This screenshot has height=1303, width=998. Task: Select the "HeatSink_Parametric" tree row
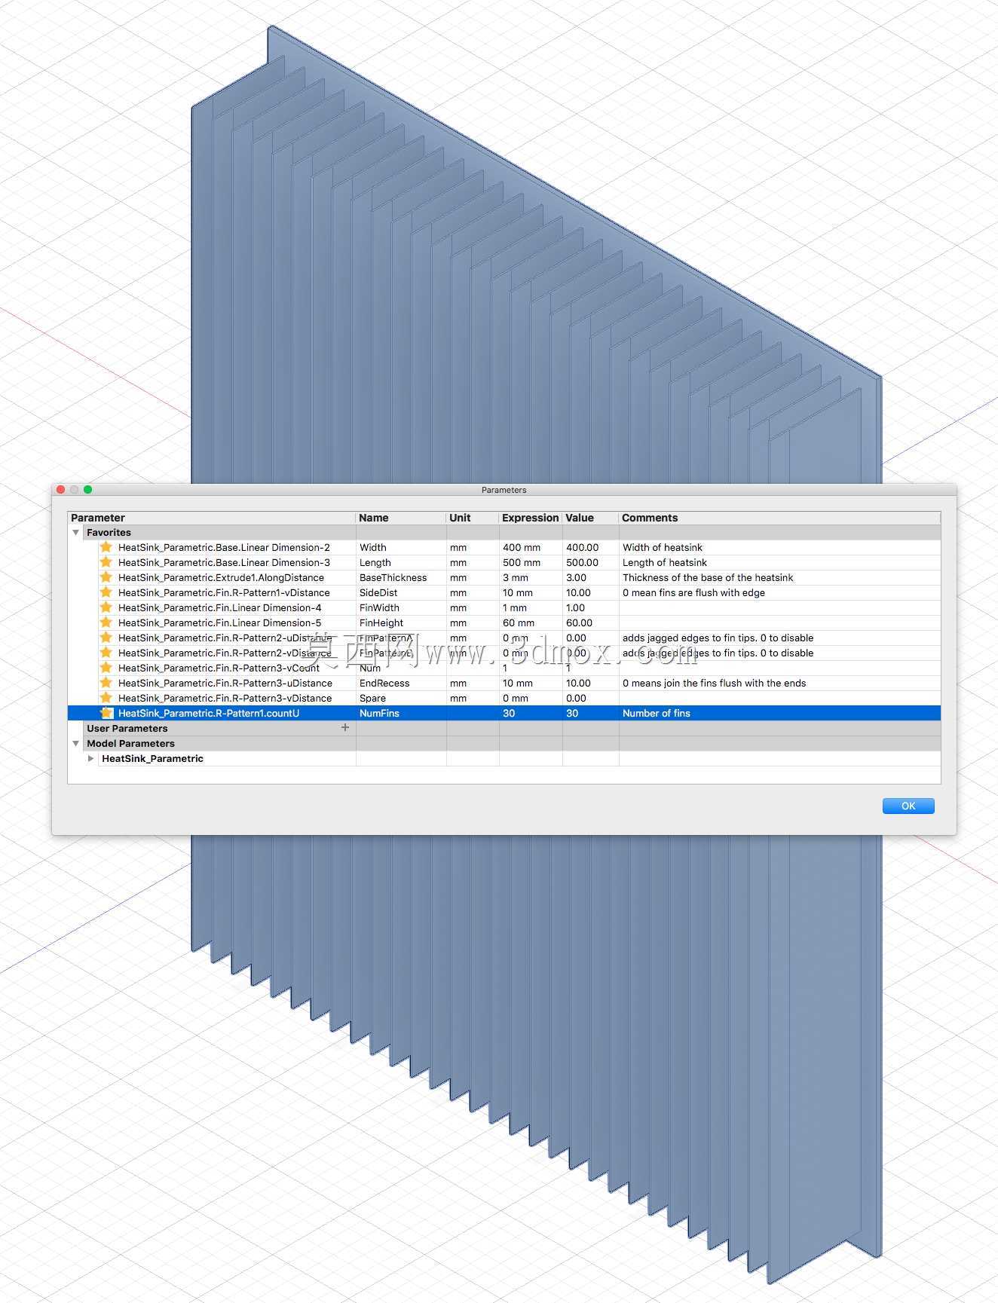click(x=504, y=759)
